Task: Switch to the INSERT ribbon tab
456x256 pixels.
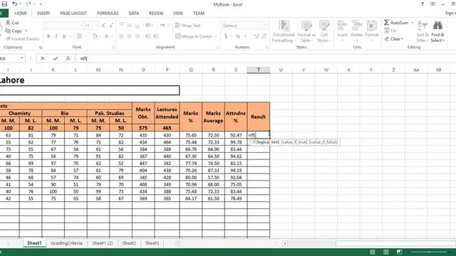Action: tap(43, 13)
